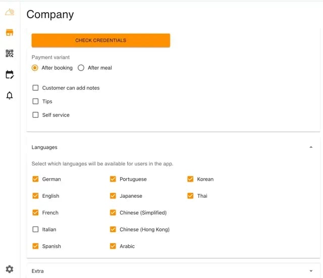
Task: Expand the Extra section arrow
Action: pos(310,271)
